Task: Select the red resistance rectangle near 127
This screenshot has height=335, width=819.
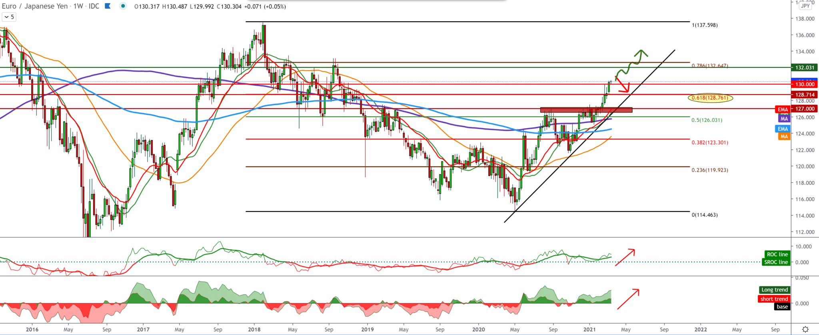Action: coord(586,110)
